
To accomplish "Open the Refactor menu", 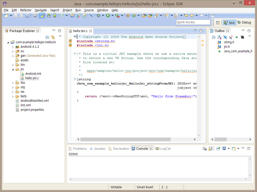I will (26, 10).
